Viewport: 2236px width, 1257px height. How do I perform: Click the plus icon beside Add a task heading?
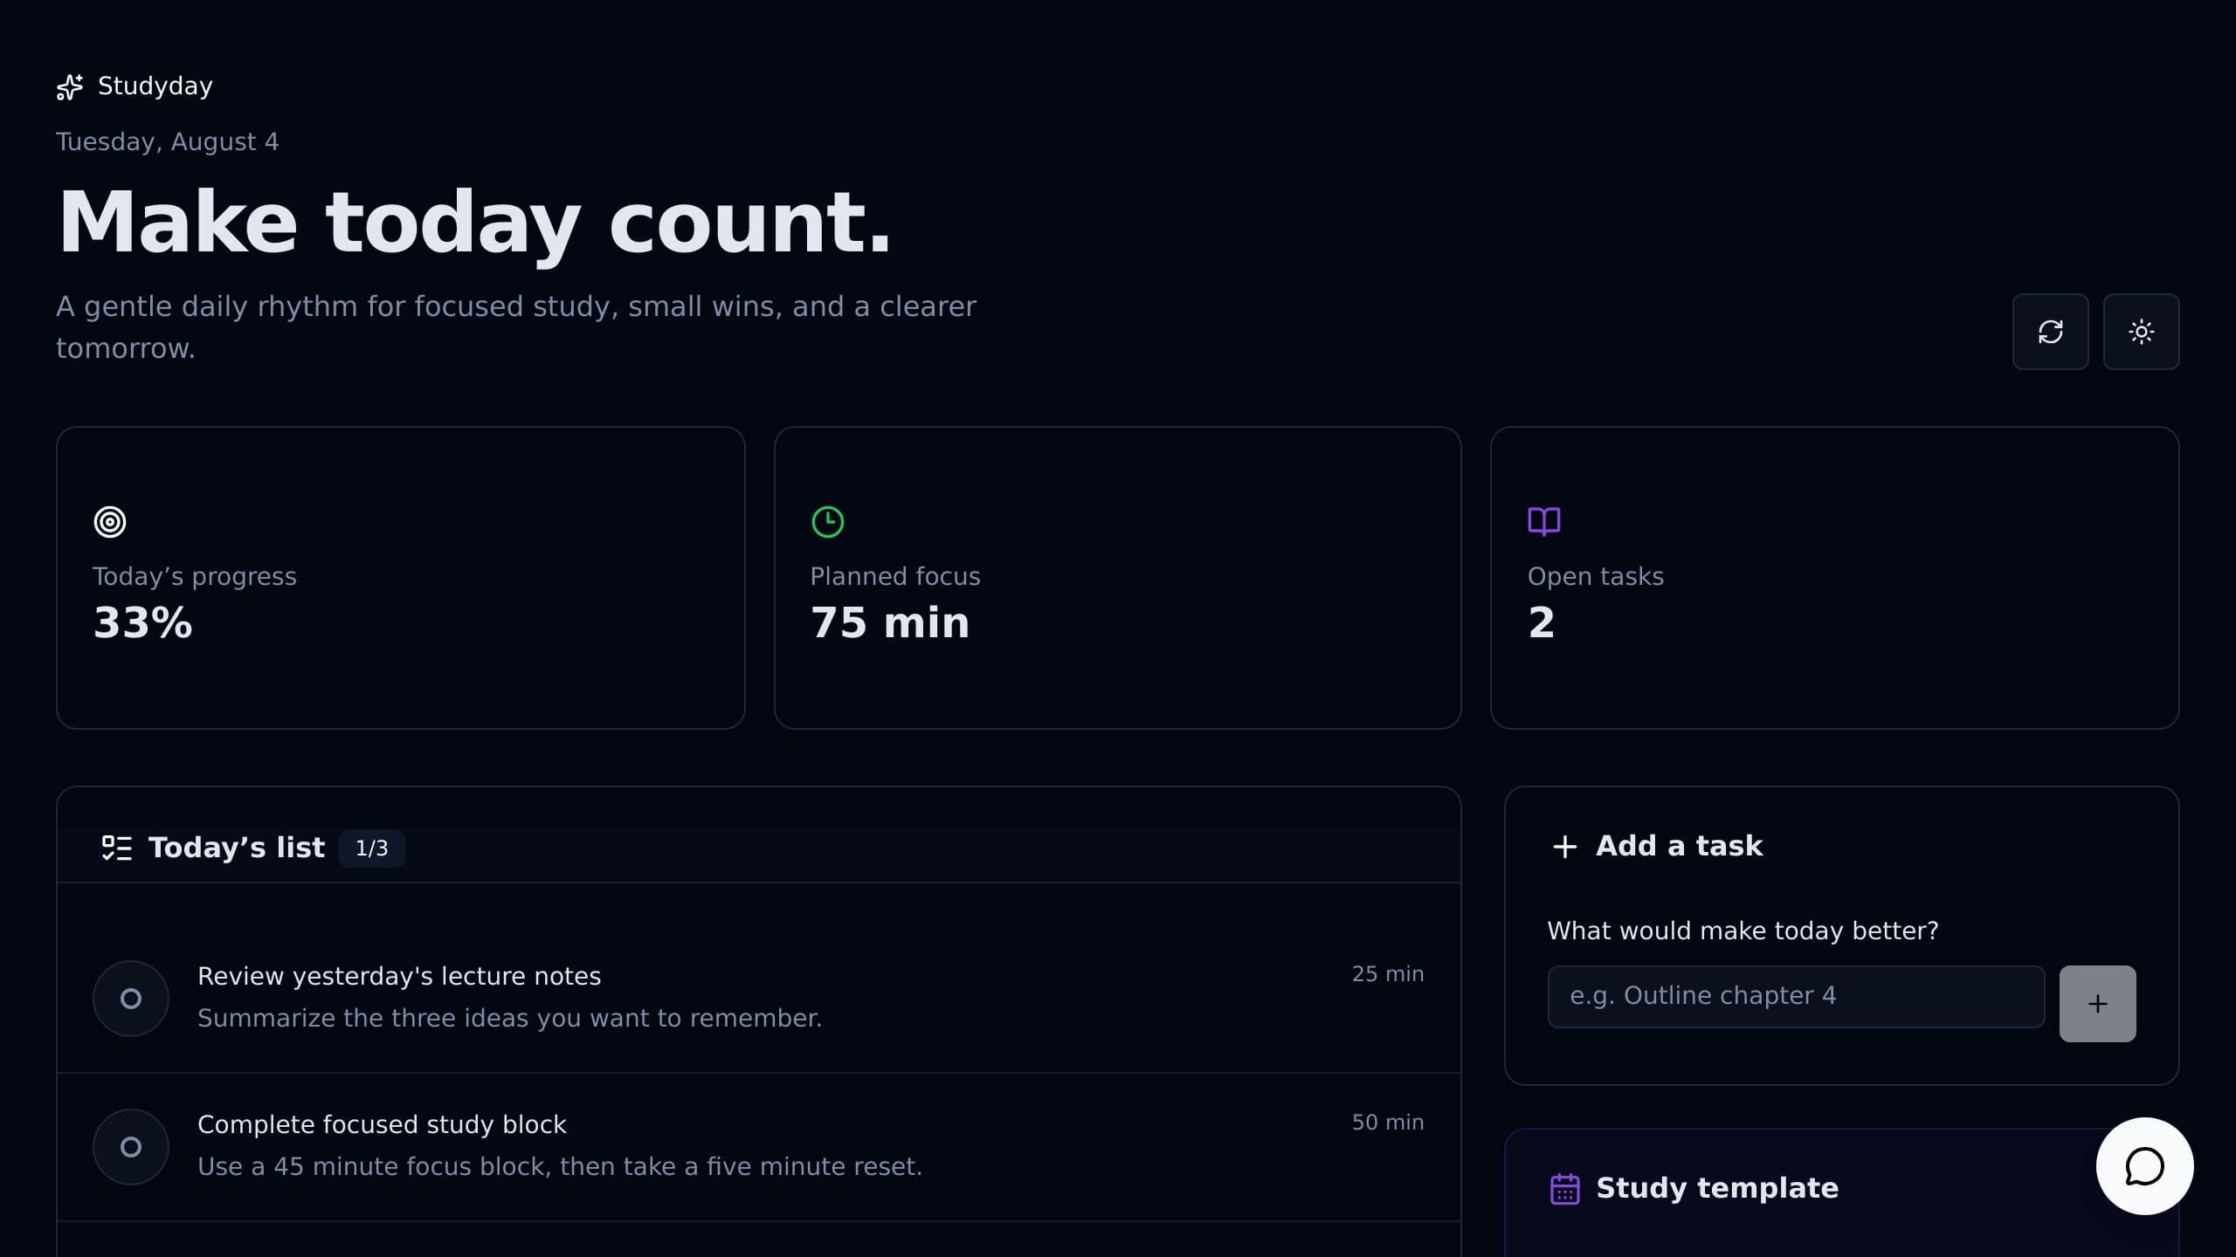click(x=1565, y=847)
